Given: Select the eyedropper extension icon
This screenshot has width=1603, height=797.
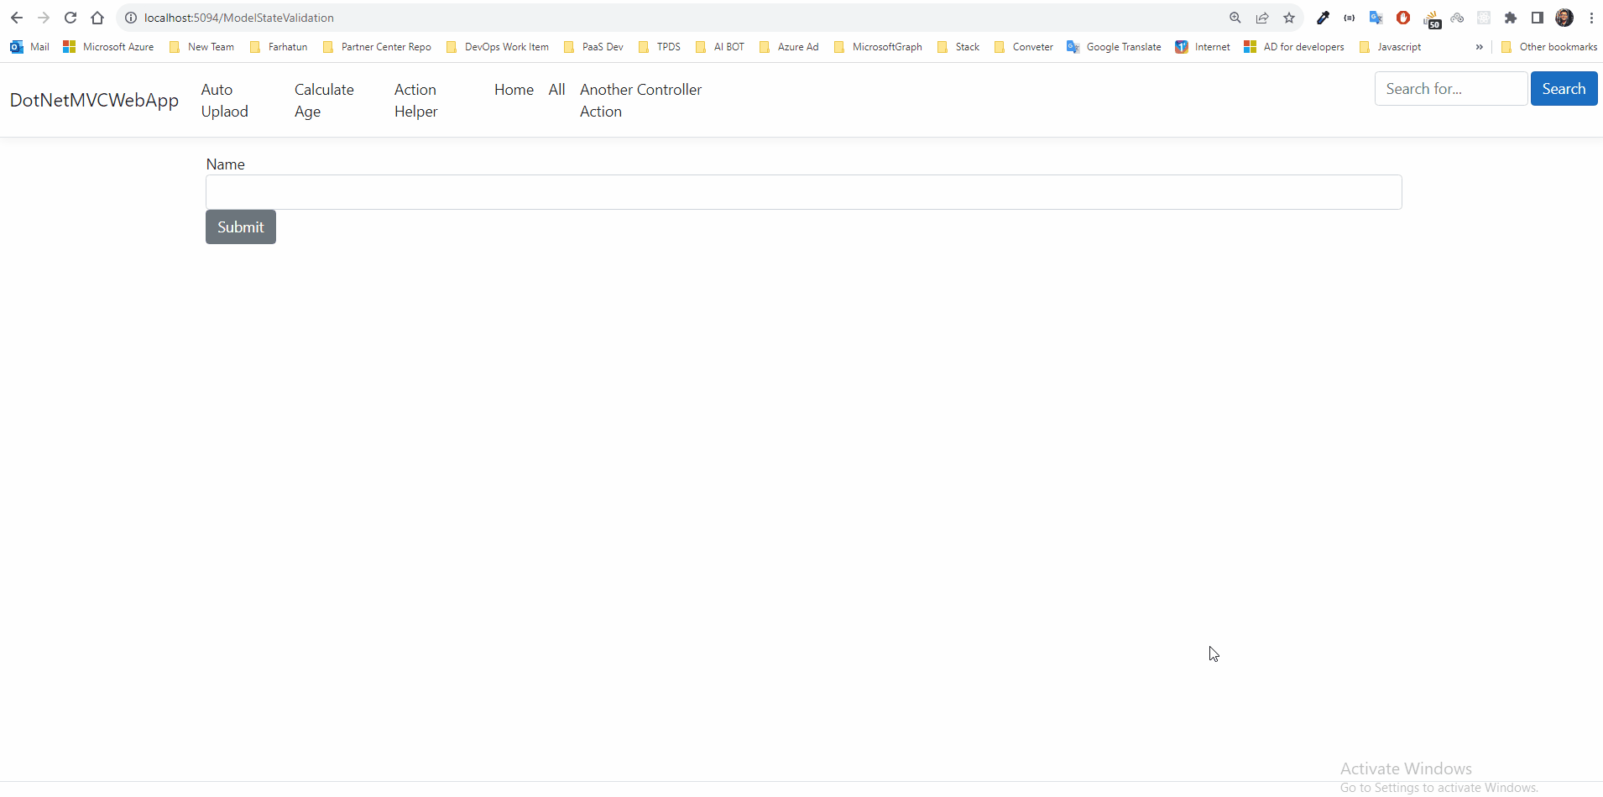Looking at the screenshot, I should [1324, 18].
